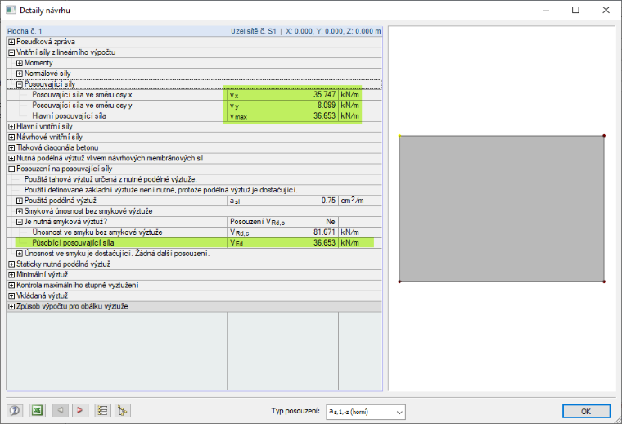Select the Působící posouvající síla row

[x=195, y=243]
